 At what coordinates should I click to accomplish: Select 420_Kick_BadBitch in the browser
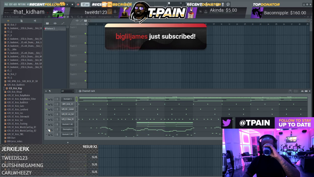(x=16, y=85)
